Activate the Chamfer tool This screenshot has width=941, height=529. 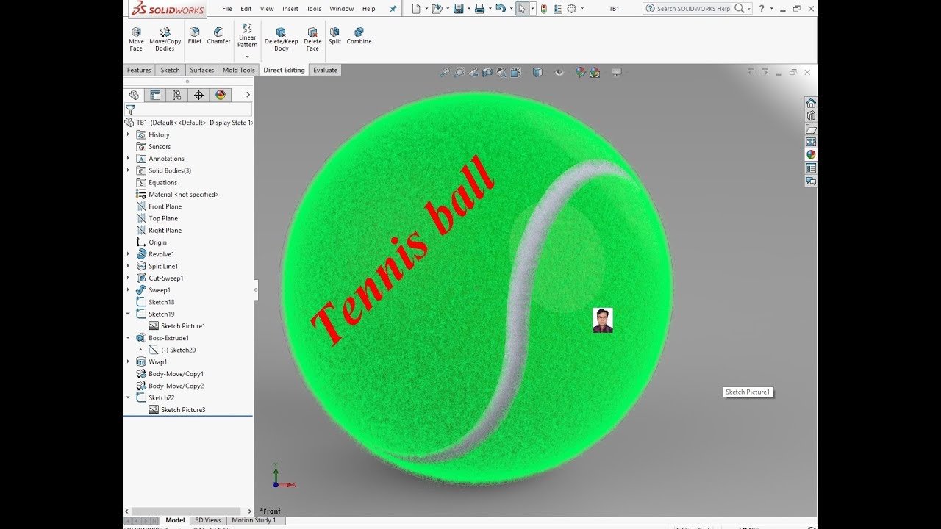pos(218,36)
